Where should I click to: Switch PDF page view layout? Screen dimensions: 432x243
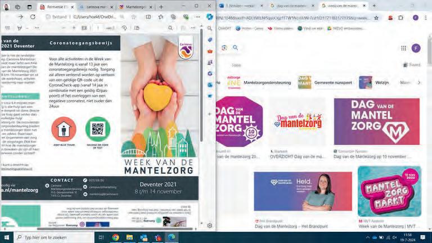(137, 28)
